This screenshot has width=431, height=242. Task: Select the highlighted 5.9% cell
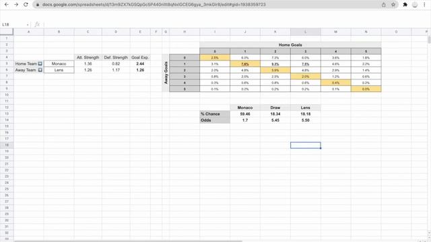coord(275,70)
